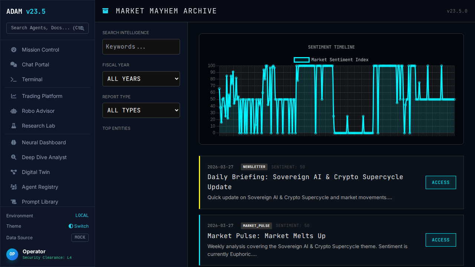Click the Research Lab flask icon
Image resolution: width=475 pixels, height=267 pixels.
pyautogui.click(x=14, y=126)
